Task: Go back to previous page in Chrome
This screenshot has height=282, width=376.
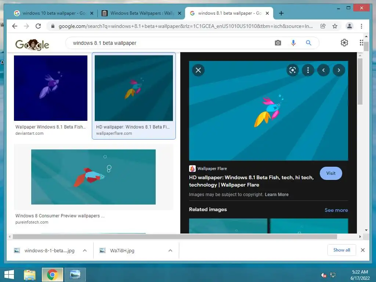Action: click(x=15, y=26)
